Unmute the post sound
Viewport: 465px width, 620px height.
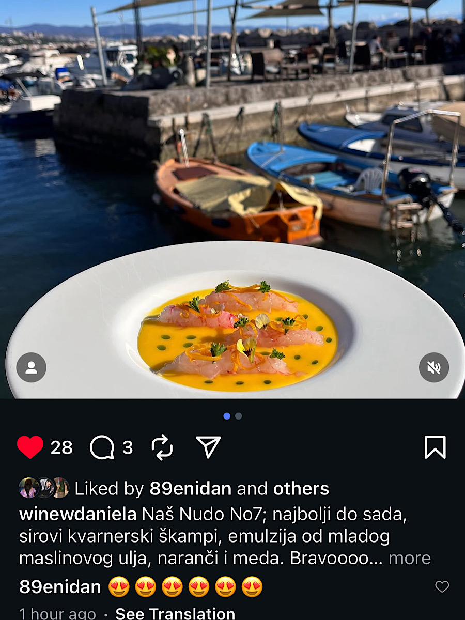433,367
